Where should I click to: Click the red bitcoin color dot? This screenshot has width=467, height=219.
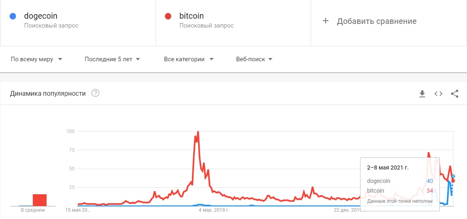point(168,16)
